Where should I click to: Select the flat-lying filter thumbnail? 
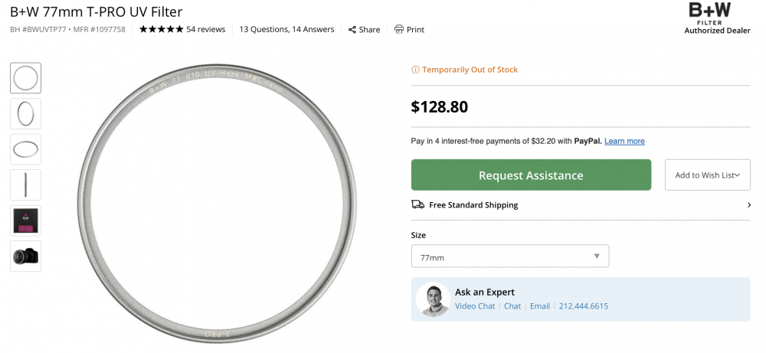[25, 149]
